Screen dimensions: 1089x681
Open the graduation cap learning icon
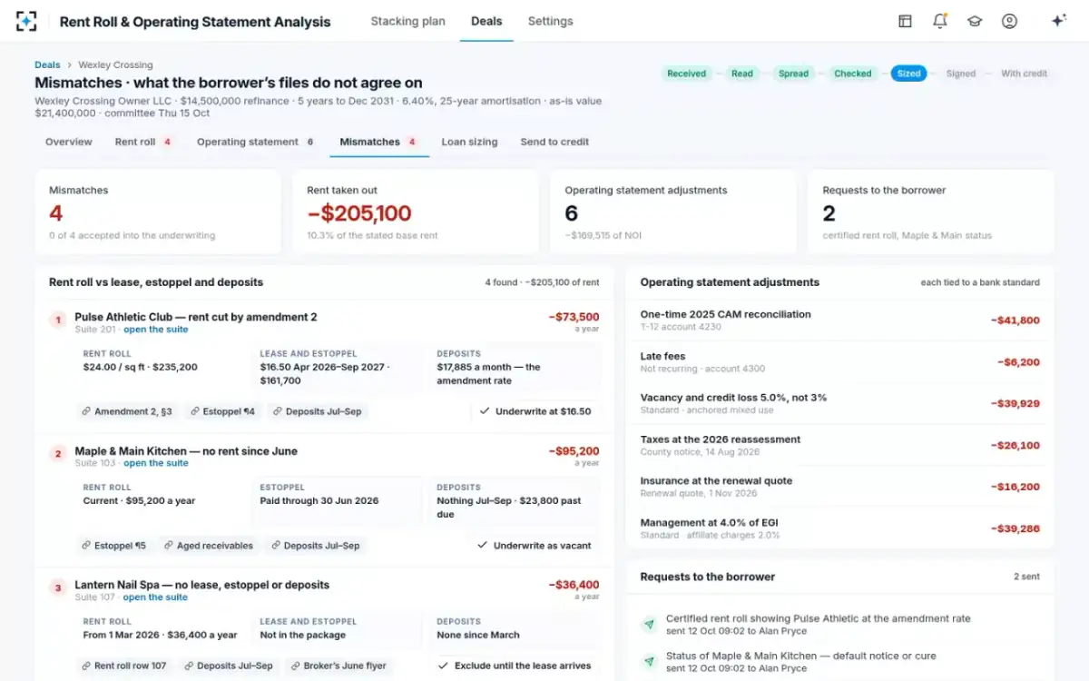[x=975, y=21]
